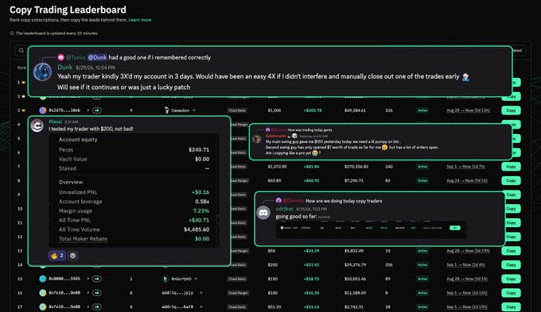Image resolution: width=541 pixels, height=312 pixels.
Task: Click the $270,356.82 volume value
Action: [x=356, y=167]
